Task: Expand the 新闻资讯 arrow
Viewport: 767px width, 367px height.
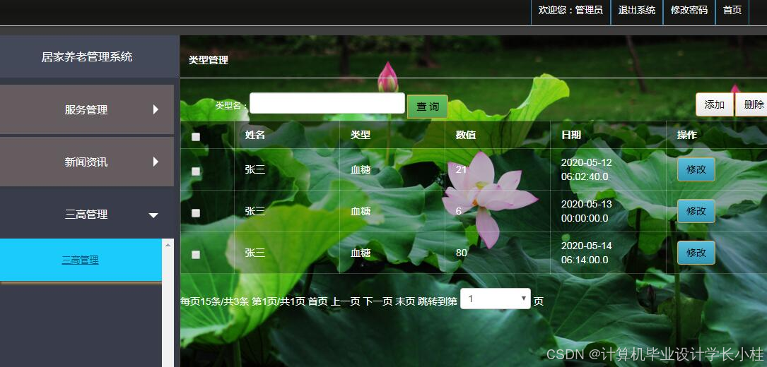Action: coord(156,161)
